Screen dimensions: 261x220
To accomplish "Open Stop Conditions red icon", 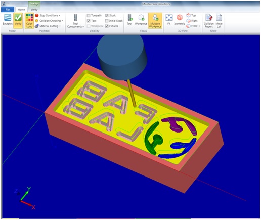I will pos(37,15).
